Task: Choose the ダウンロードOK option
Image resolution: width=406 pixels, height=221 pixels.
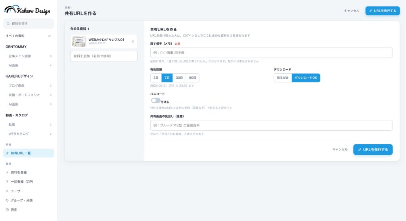Action: coord(306,78)
